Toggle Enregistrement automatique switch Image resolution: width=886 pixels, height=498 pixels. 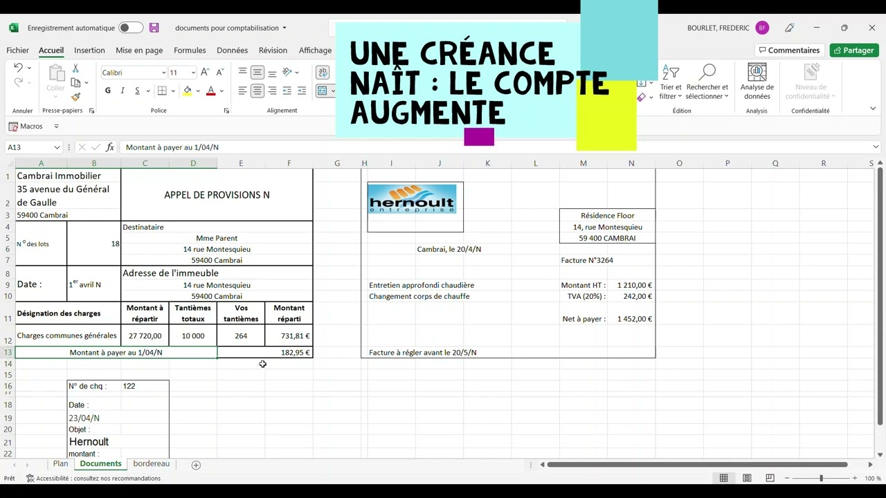pos(131,28)
